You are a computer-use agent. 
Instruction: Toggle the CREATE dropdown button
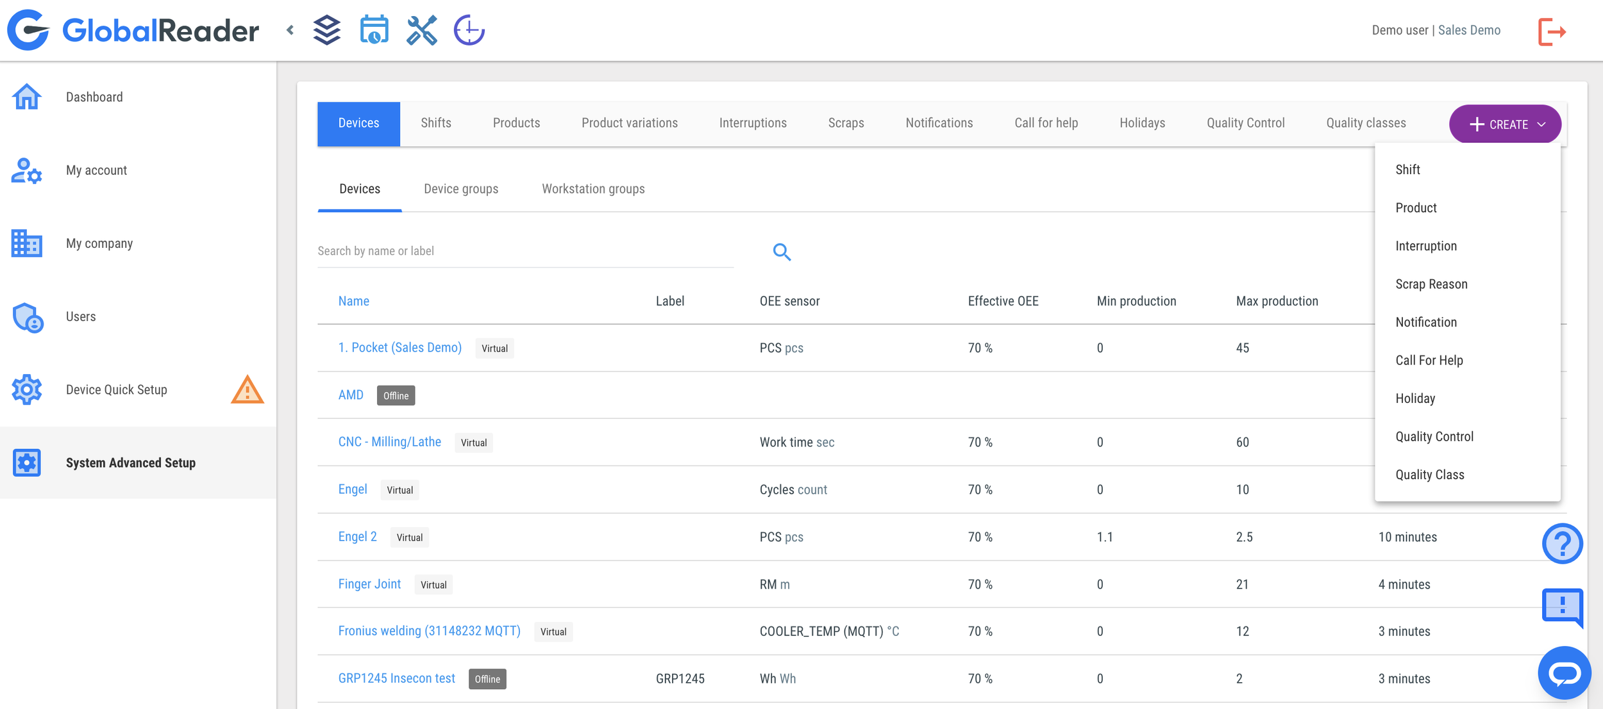1505,124
